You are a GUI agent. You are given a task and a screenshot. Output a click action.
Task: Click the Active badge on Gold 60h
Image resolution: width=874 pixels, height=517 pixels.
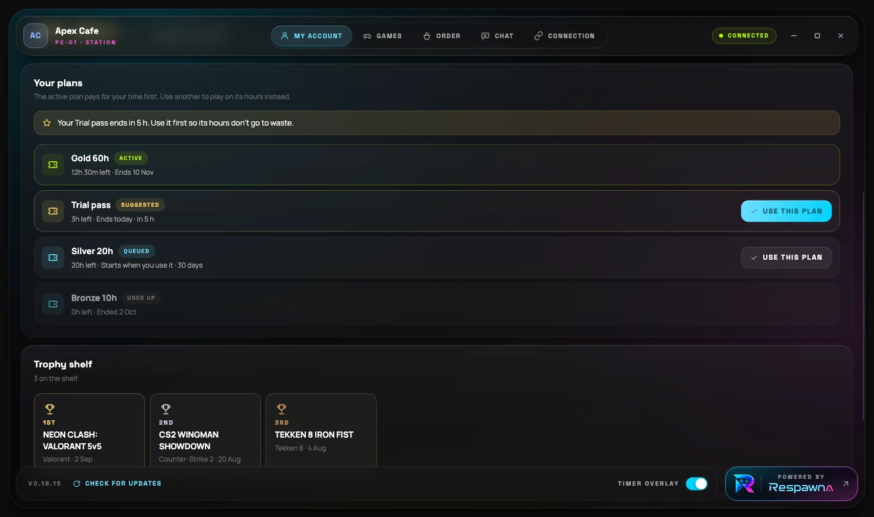click(x=130, y=158)
